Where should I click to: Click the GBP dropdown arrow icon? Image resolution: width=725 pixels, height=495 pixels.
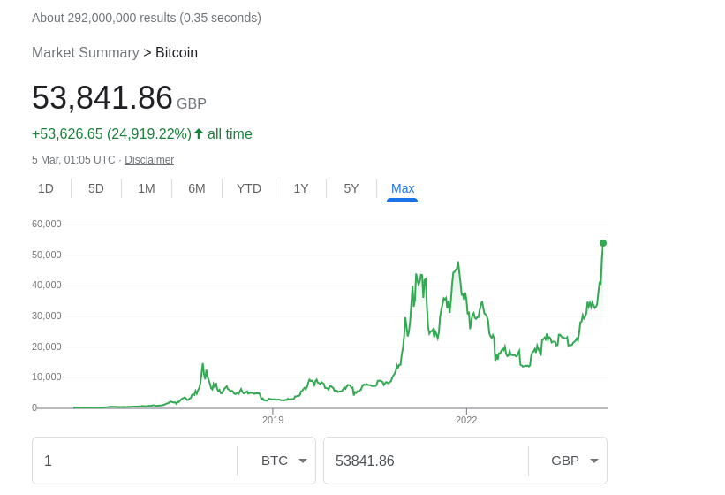[594, 461]
